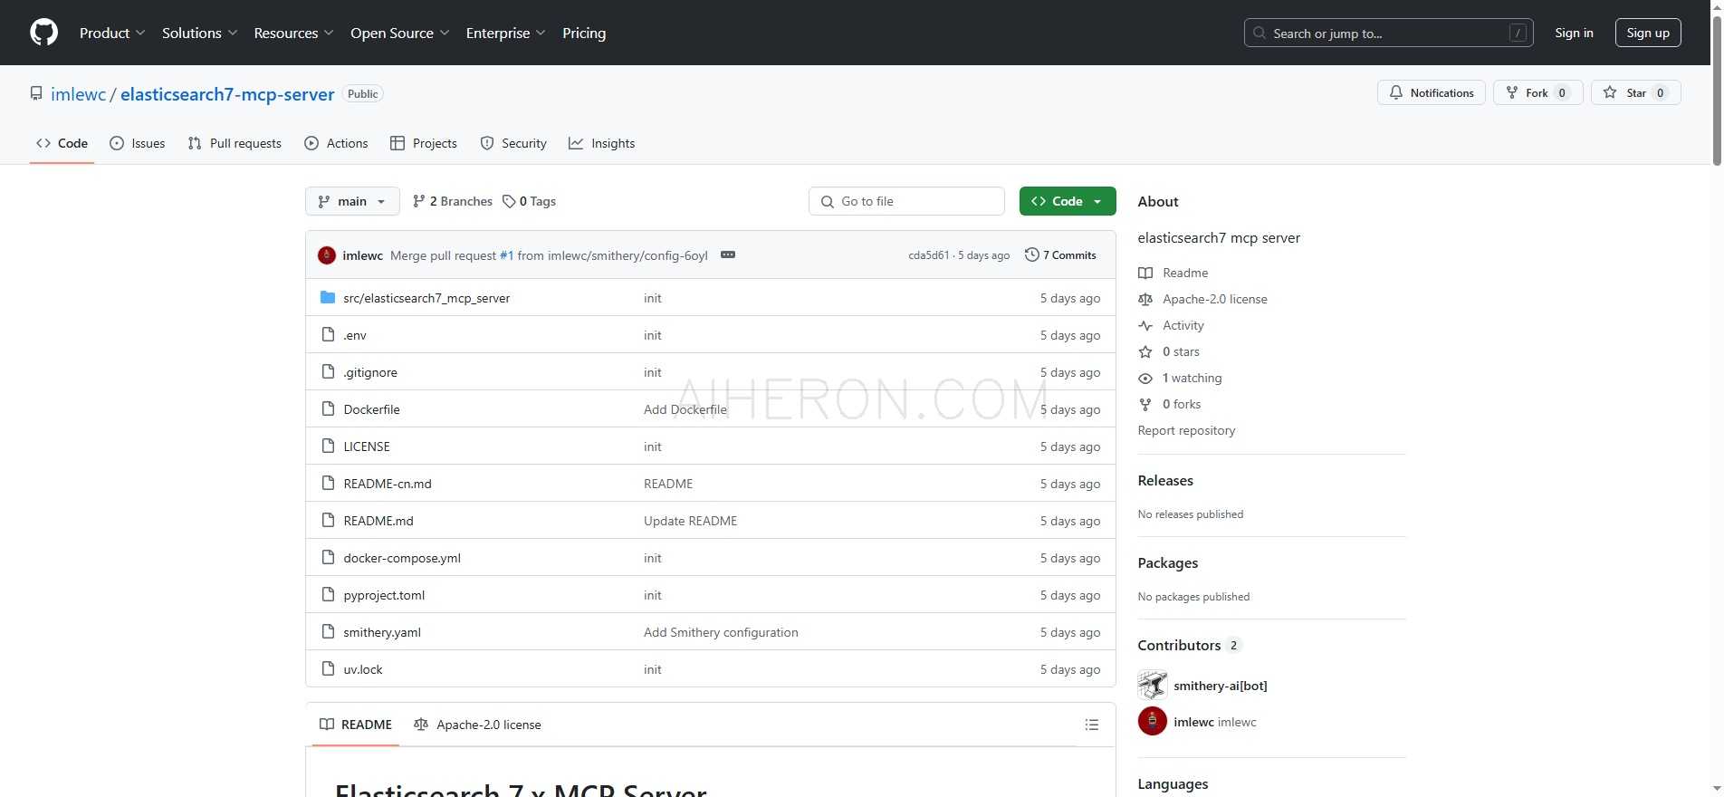Click the 7 Commits history icon
The height and width of the screenshot is (797, 1724).
(1031, 254)
